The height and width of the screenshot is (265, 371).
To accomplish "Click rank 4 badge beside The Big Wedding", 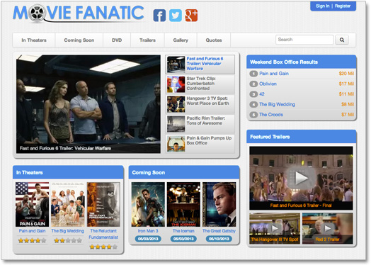I will coord(253,104).
